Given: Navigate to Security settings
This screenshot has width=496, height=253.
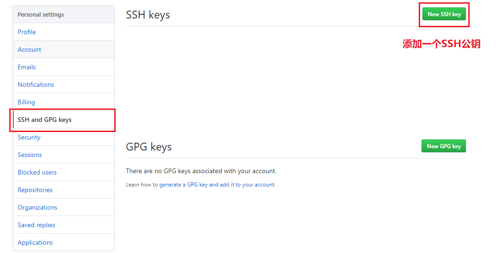Looking at the screenshot, I should (29, 137).
